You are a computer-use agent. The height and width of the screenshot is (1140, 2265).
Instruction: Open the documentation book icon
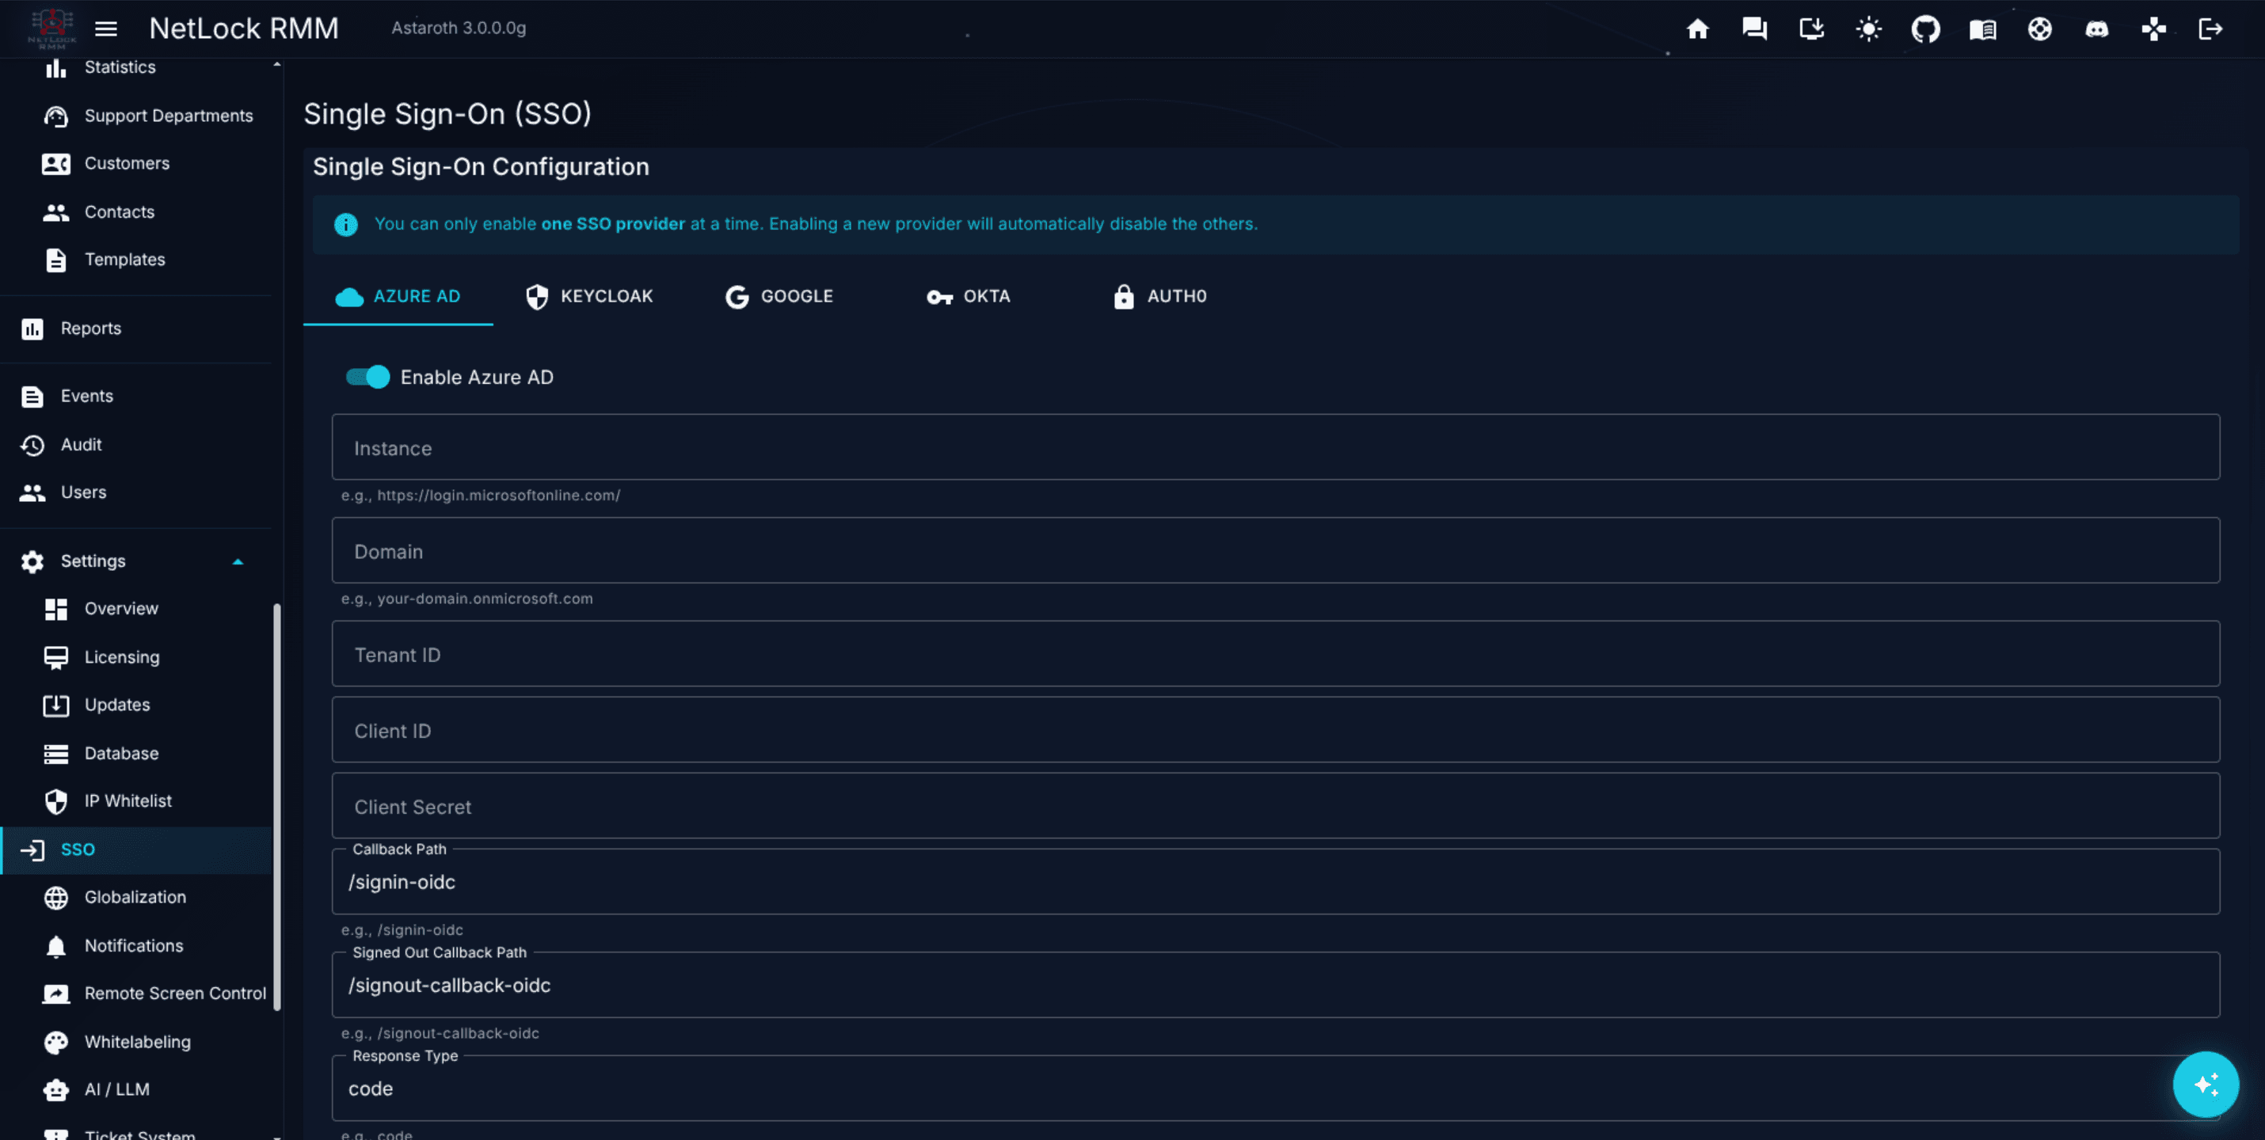coord(1983,29)
